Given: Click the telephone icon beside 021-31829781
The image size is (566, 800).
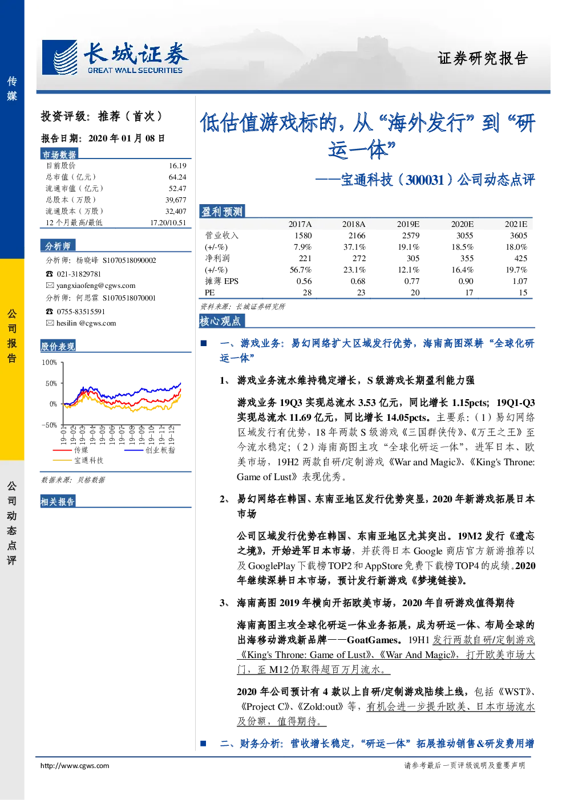Looking at the screenshot, I should (x=50, y=274).
